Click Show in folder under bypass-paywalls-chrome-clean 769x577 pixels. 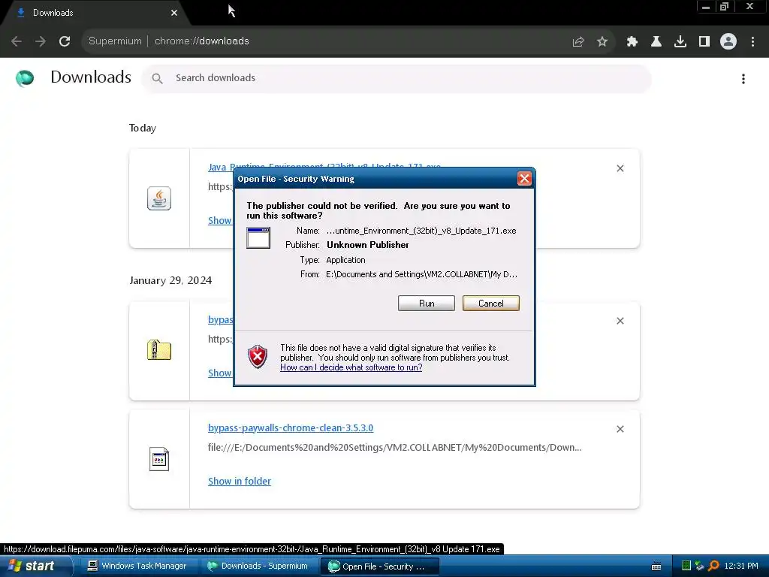point(240,482)
